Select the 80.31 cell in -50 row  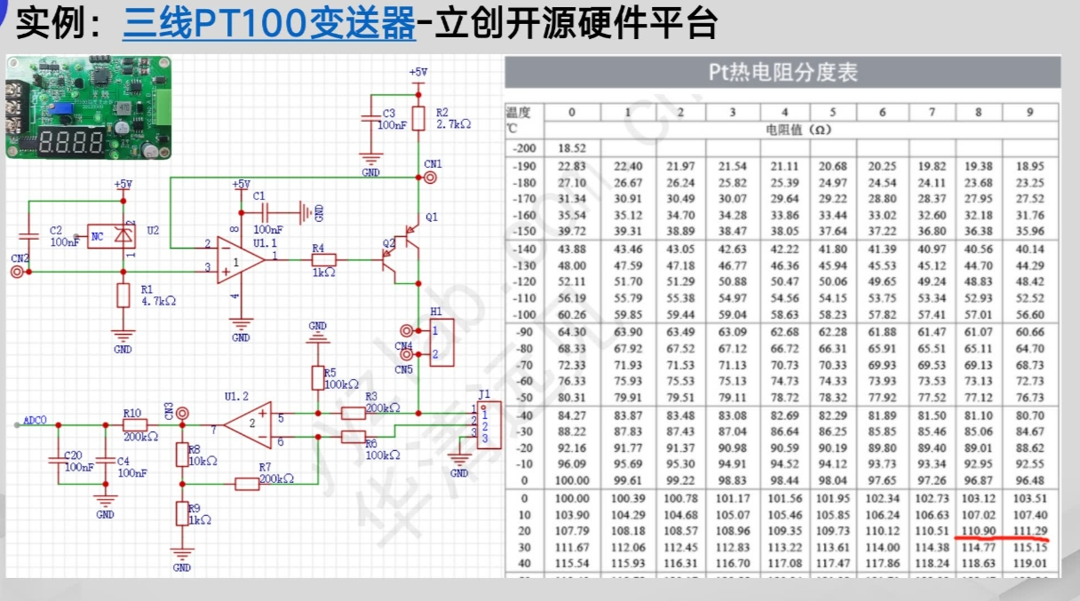[x=573, y=397]
